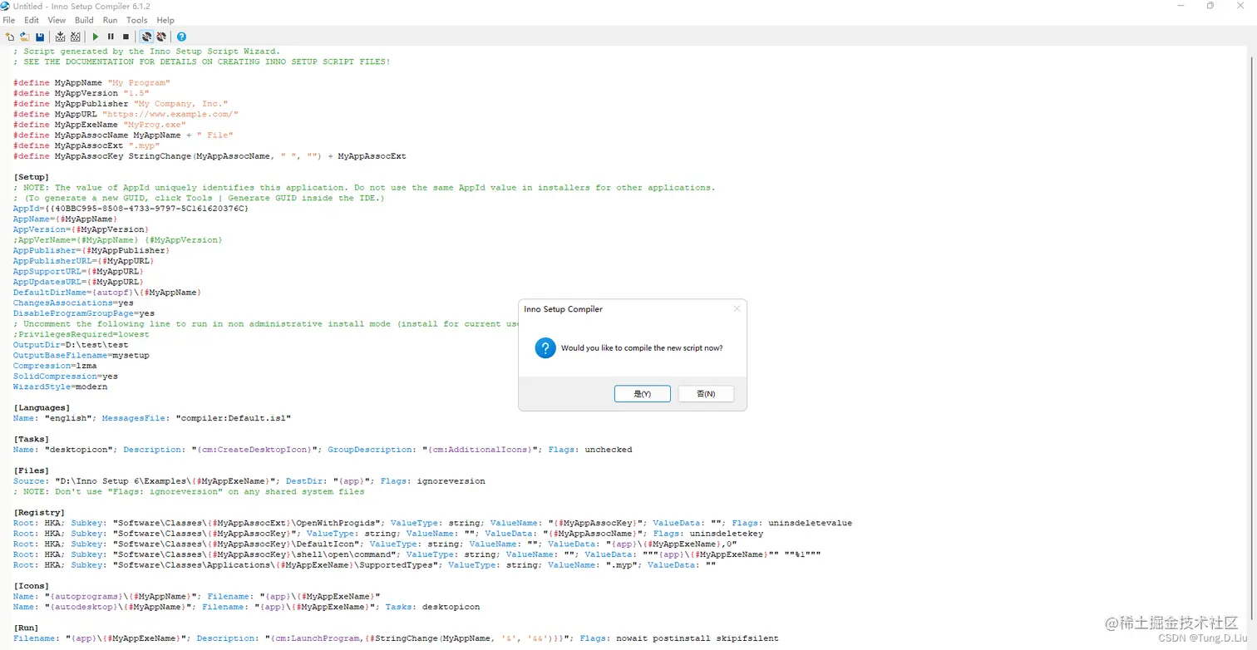Click the DefaultDirName={autopf} line

107,293
